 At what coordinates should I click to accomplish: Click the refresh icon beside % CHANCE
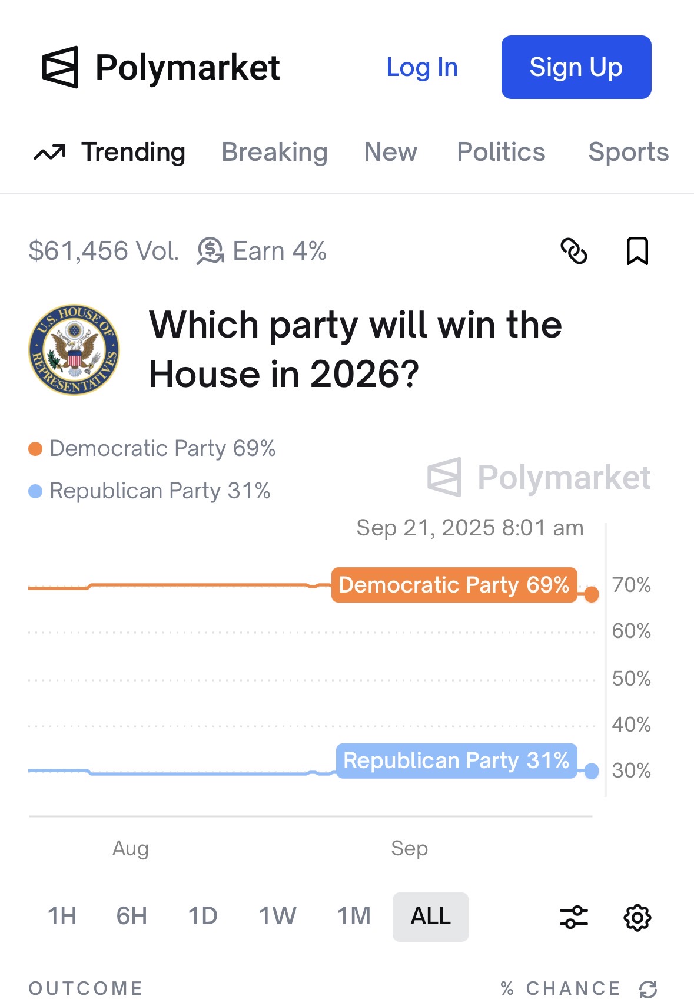(648, 989)
